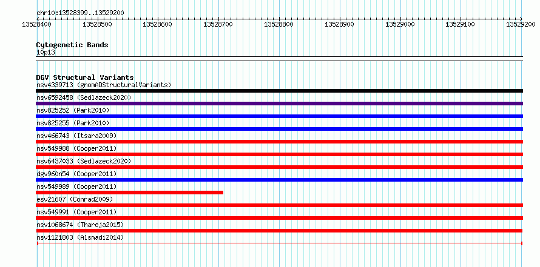Click ruler position 13528900

pyautogui.click(x=340, y=24)
